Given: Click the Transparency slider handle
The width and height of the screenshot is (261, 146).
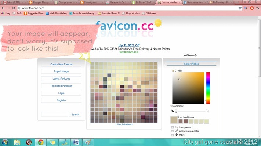Looking at the screenshot, I should tap(176, 111).
